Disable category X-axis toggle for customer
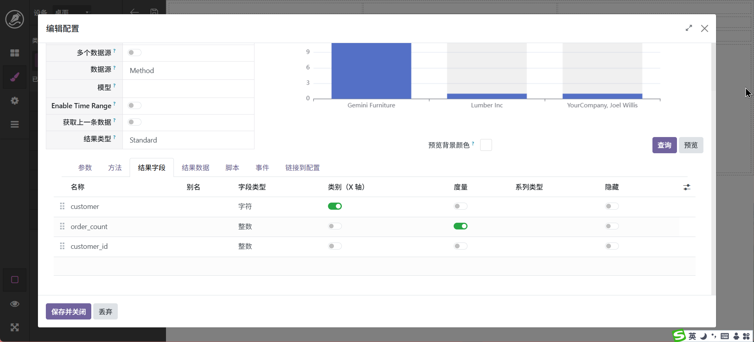Screen dimensions: 754x342 click(x=335, y=206)
